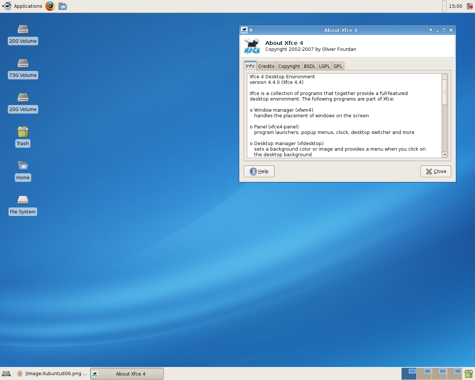475x380 pixels.
Task: Click the trash applet in bottom panel
Action: click(468, 374)
